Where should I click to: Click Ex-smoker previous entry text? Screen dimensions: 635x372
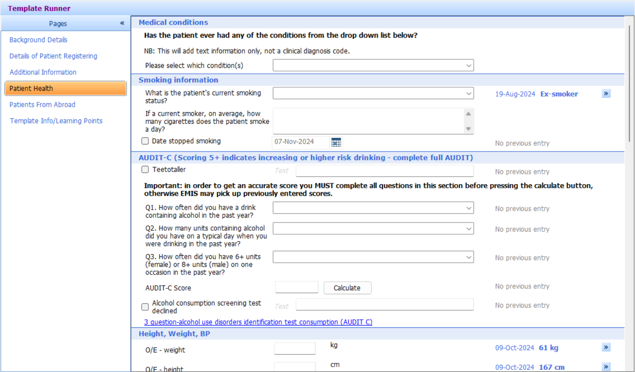(x=559, y=94)
